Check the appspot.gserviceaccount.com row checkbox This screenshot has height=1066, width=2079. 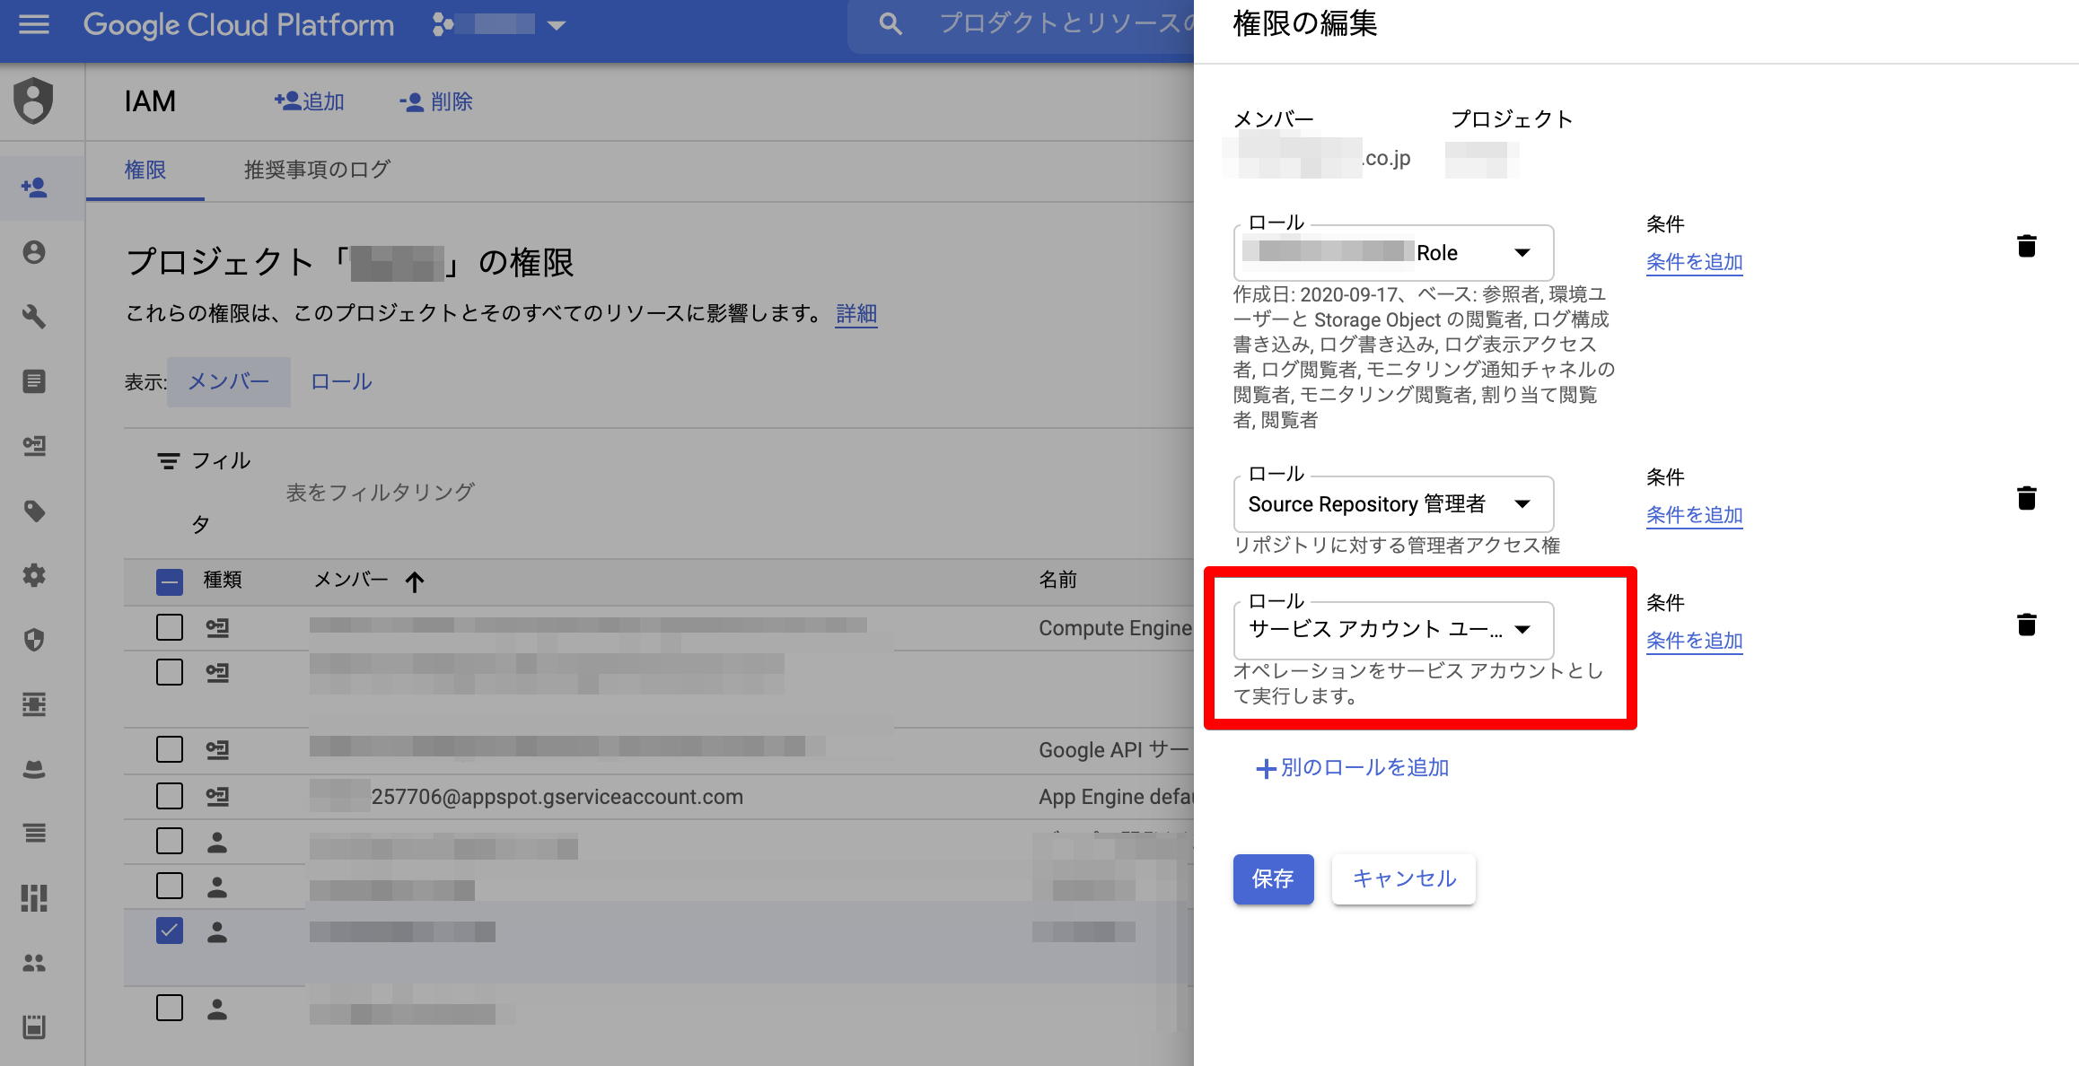[x=170, y=796]
